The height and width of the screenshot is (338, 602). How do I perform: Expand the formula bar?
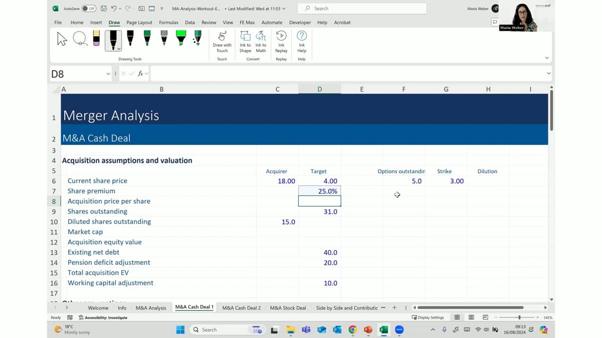[x=548, y=74]
